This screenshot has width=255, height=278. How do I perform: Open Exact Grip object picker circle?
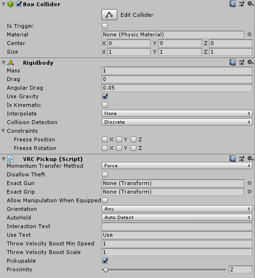pos(249,192)
